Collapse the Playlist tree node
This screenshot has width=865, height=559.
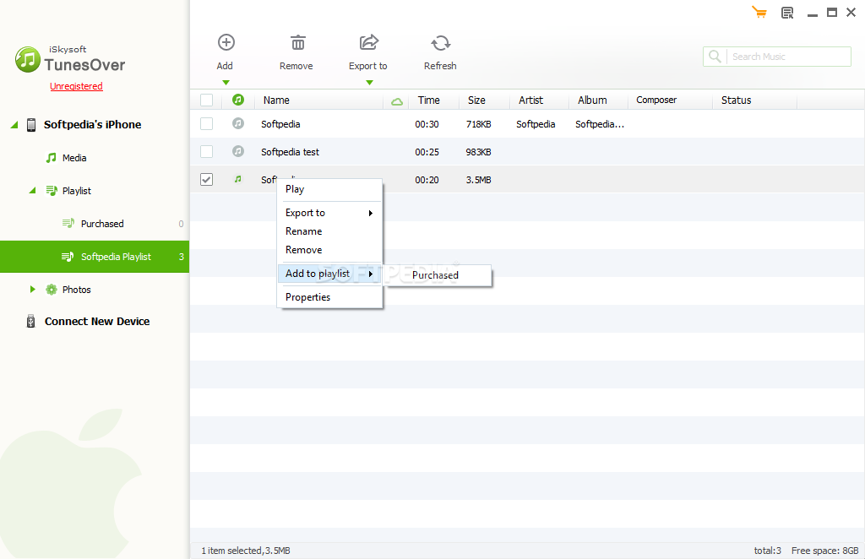pos(33,191)
